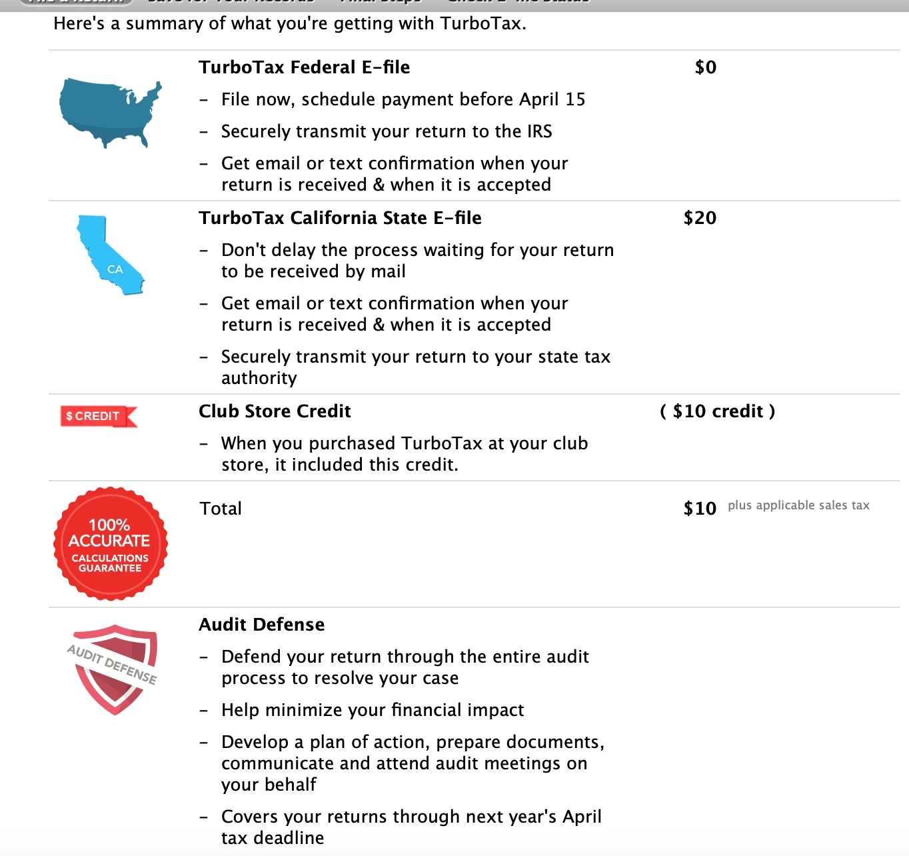Select the TurboTax Federal E-file heading
The image size is (909, 856).
pyautogui.click(x=304, y=67)
